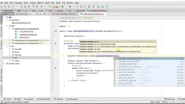The width and height of the screenshot is (185, 104).
Task: Click the Replace toolbar icon
Action: [37, 7]
